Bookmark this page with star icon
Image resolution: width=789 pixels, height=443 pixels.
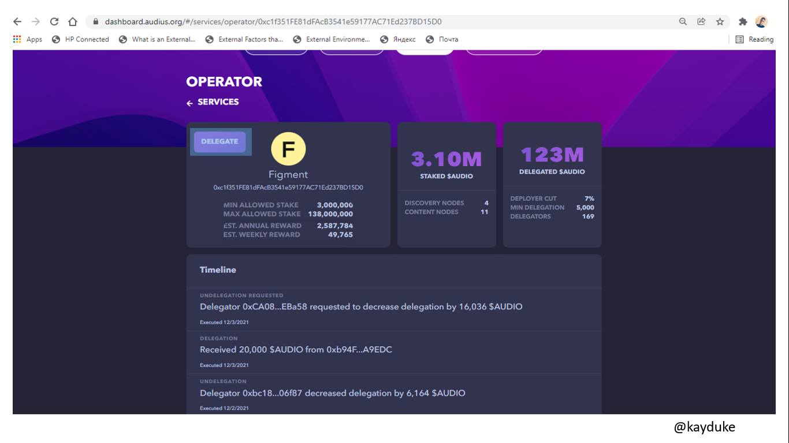pos(720,22)
